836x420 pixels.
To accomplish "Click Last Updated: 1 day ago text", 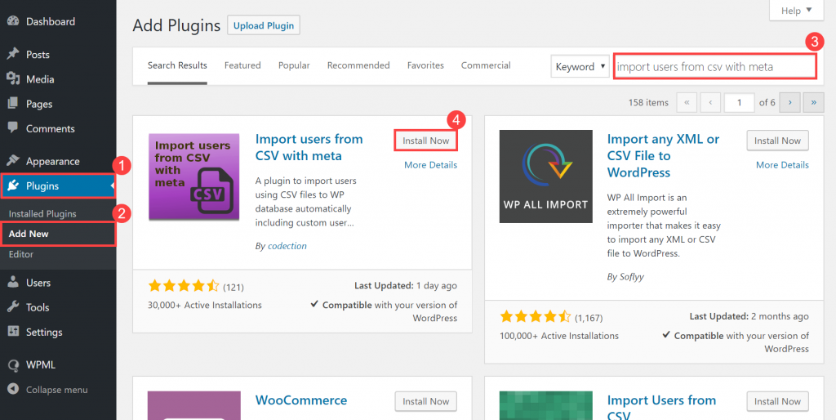I will pos(406,285).
